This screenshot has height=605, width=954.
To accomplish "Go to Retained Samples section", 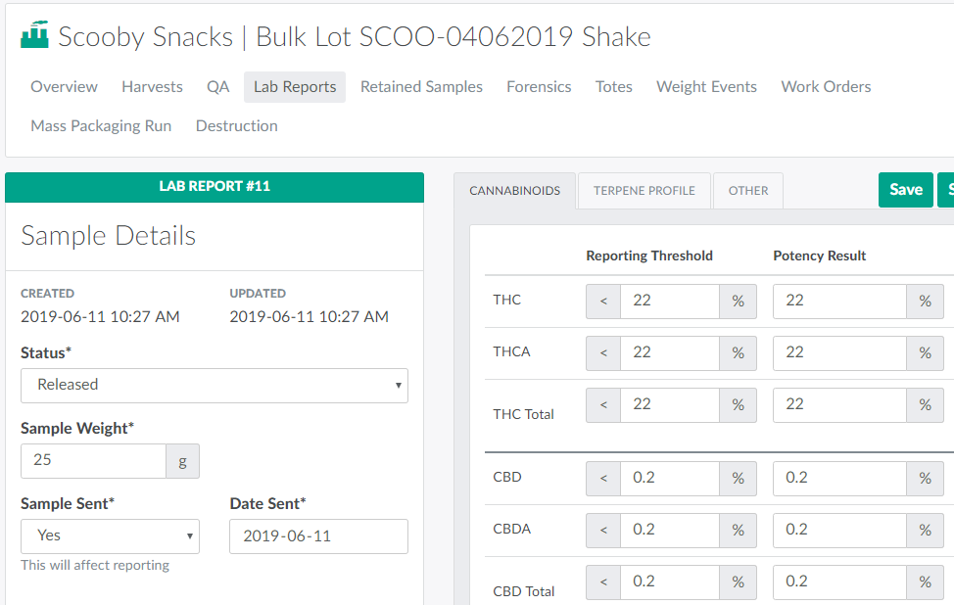I will pyautogui.click(x=421, y=87).
